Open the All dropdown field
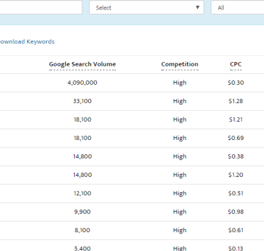The height and width of the screenshot is (251, 264). (238, 8)
